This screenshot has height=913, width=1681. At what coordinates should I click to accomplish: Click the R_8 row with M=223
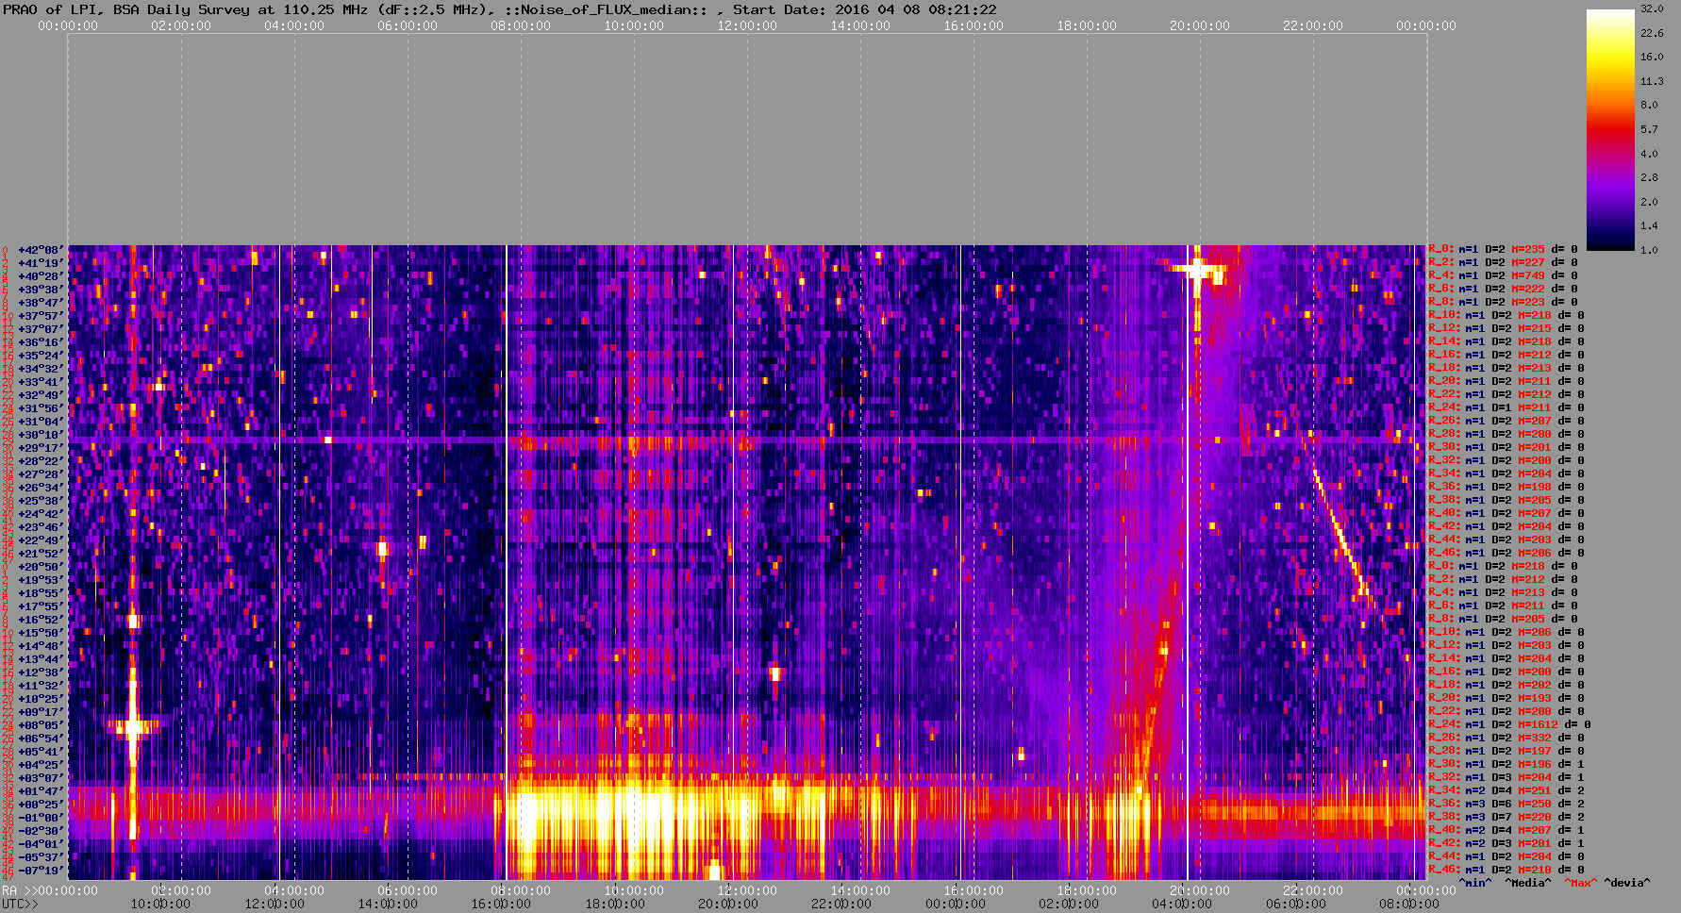click(x=1503, y=303)
